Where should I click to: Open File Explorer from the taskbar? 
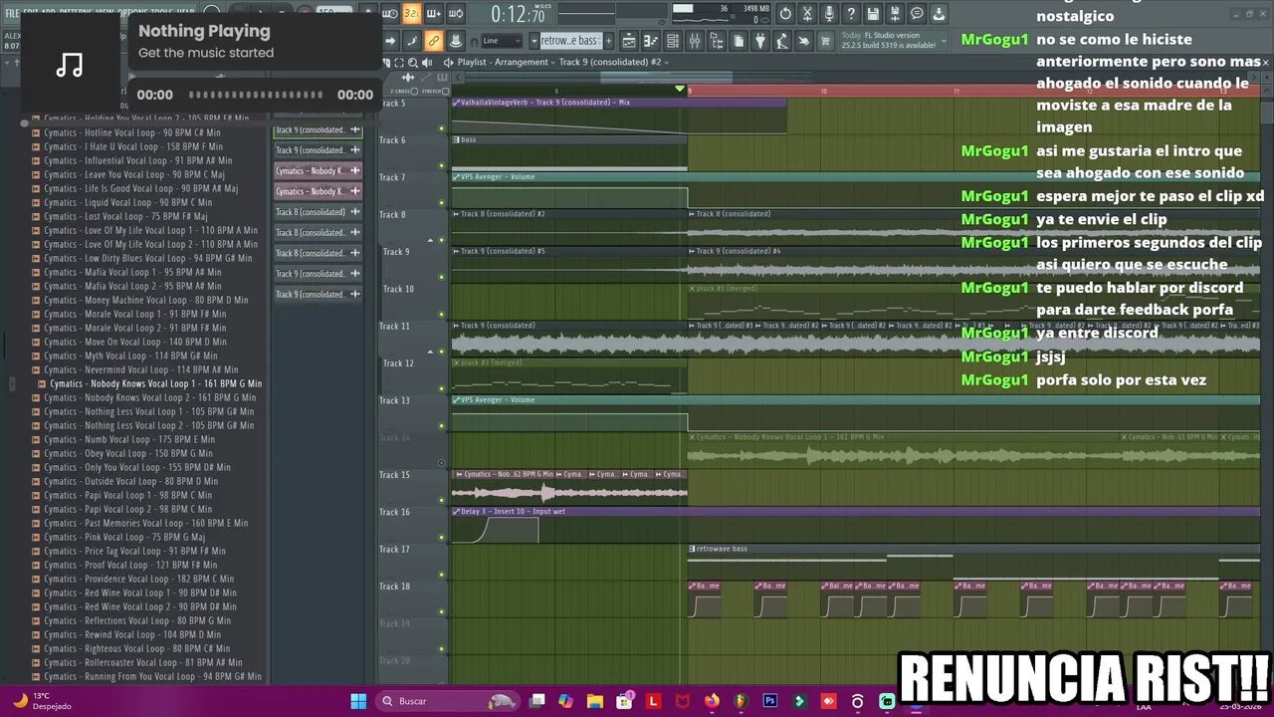(594, 701)
